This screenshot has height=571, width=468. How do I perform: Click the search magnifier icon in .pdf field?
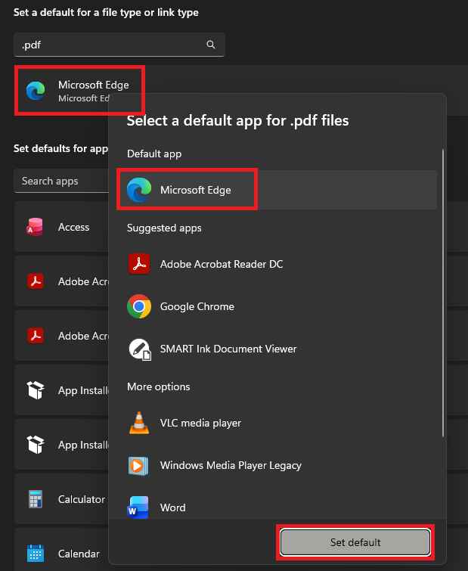click(211, 45)
